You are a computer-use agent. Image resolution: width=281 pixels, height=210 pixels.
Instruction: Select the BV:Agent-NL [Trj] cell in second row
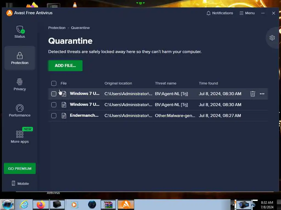tap(171, 105)
